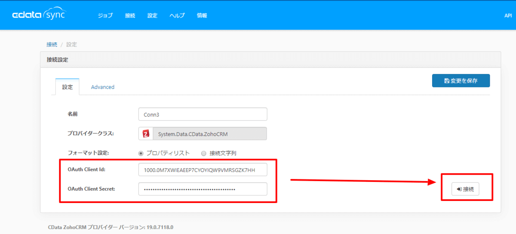The height and width of the screenshot is (234, 516).
Task: Click the OAuth Client Id label
Action: coord(86,169)
